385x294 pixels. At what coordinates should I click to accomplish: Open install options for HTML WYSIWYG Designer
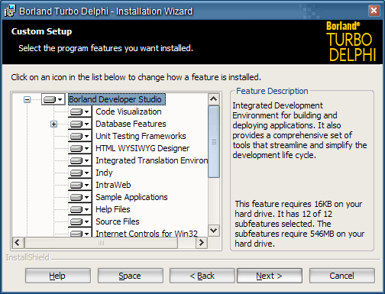coord(79,148)
